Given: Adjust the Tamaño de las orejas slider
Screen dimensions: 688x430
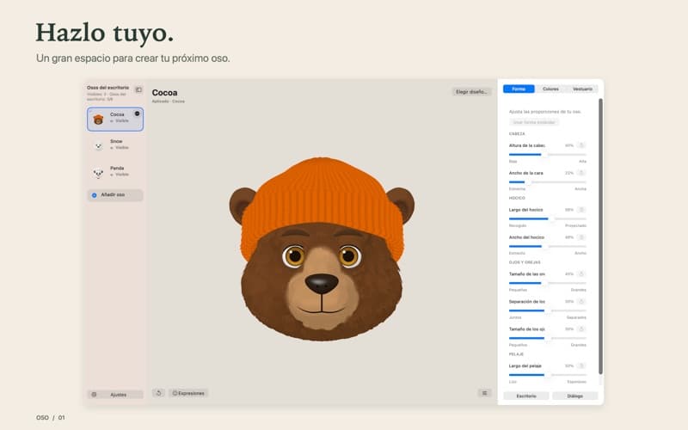Looking at the screenshot, I should [x=547, y=283].
